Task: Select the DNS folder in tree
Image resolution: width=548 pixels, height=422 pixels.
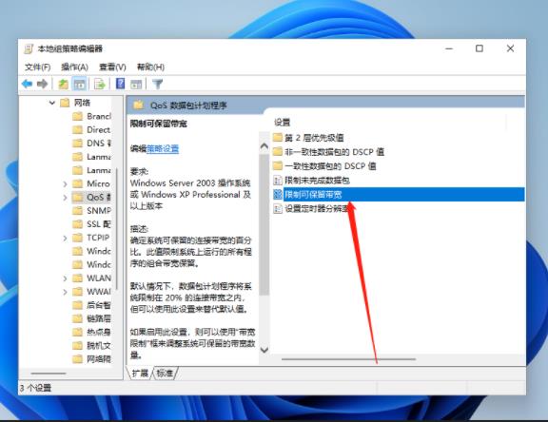Action: click(92, 144)
